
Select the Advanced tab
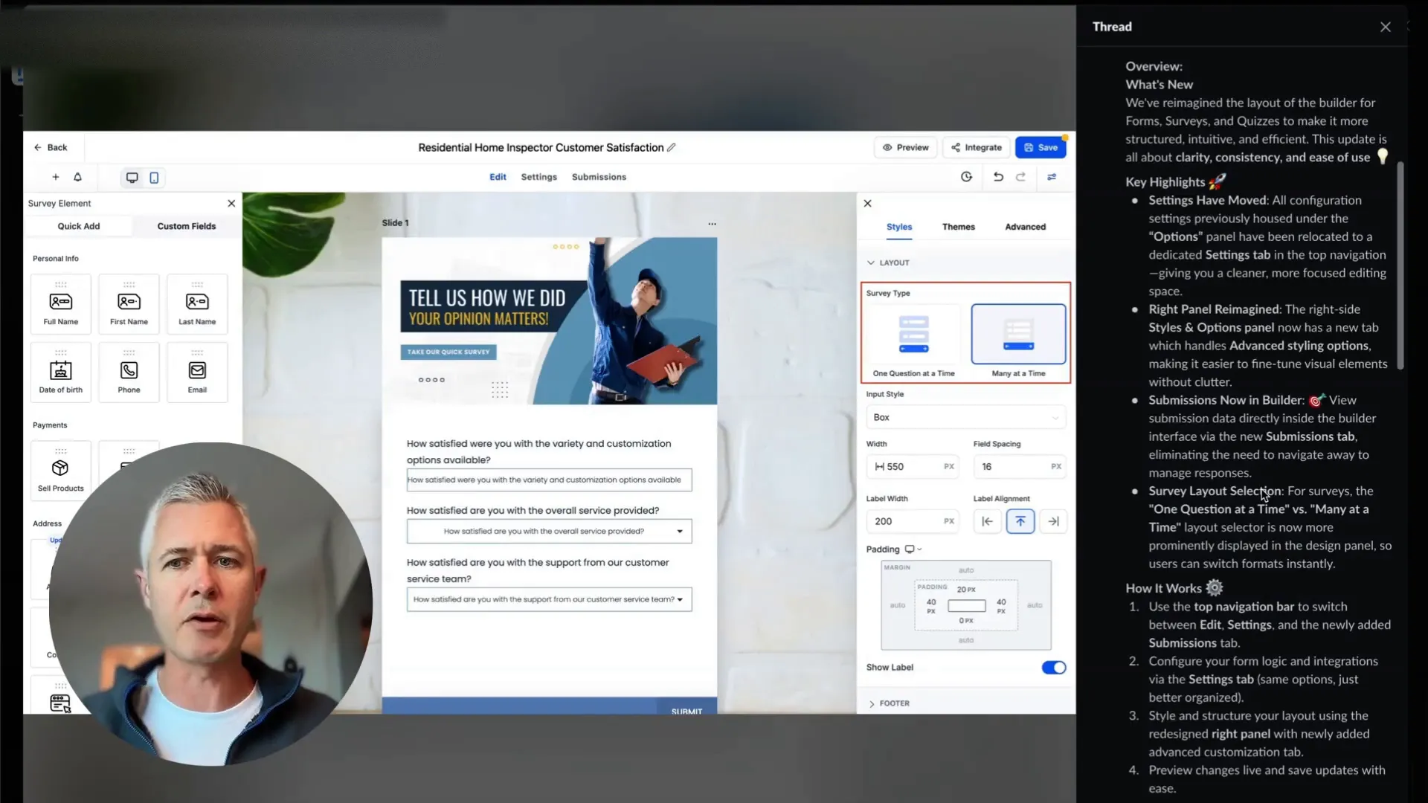click(1025, 227)
